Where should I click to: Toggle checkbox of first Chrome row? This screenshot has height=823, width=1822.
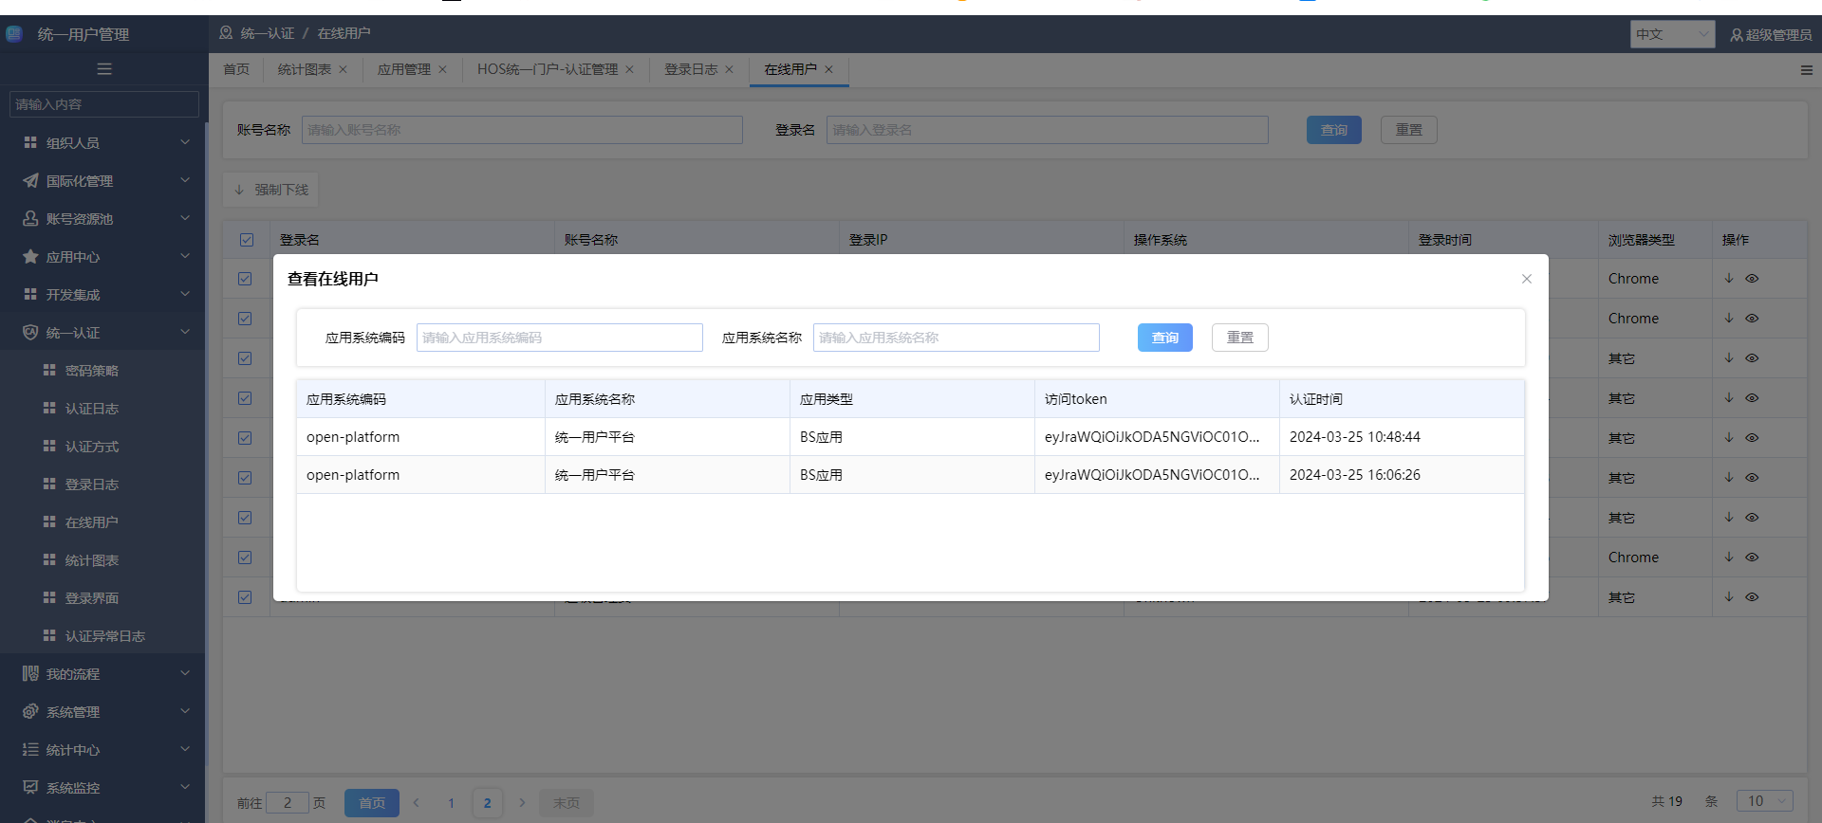(245, 279)
